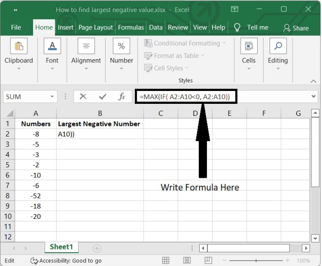Open the Alignment group icon
The width and height of the screenshot is (322, 266).
pos(86,46)
